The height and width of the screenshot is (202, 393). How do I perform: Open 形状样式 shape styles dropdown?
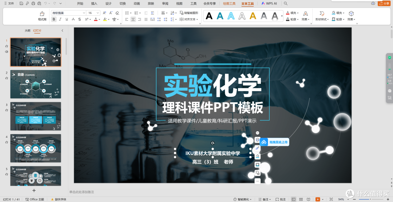pyautogui.click(x=322, y=16)
